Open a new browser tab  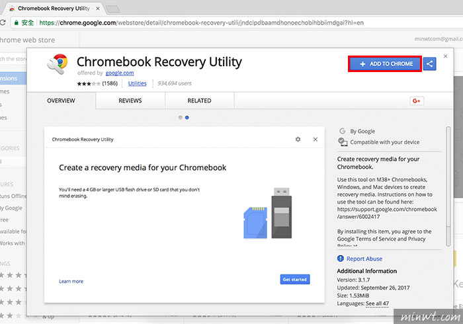[x=112, y=9]
